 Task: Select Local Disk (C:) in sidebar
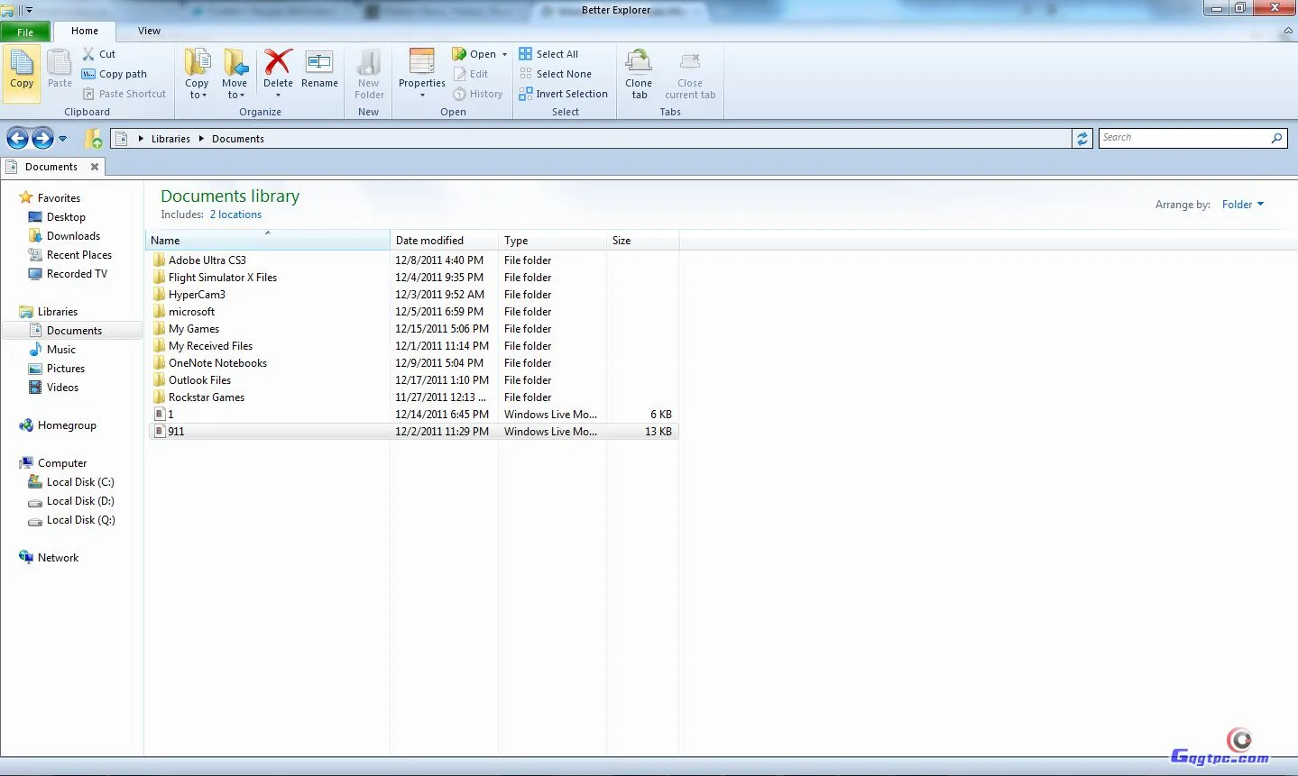click(x=80, y=482)
